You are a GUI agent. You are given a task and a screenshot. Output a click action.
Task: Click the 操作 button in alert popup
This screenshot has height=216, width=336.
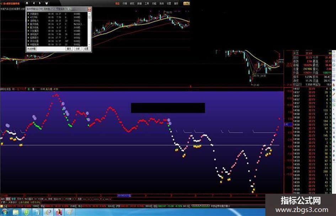point(69,49)
